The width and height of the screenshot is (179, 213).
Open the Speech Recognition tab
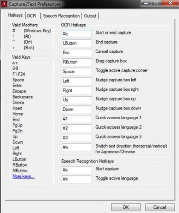click(x=61, y=16)
